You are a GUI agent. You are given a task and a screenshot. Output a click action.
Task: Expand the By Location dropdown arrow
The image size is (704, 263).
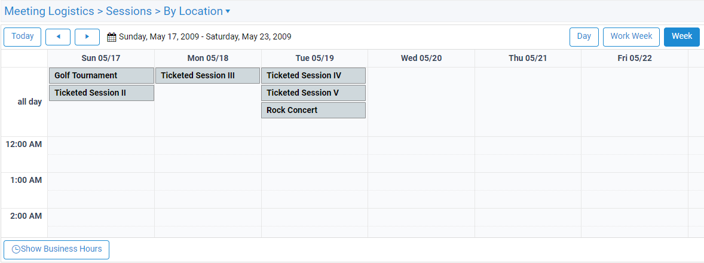click(228, 12)
